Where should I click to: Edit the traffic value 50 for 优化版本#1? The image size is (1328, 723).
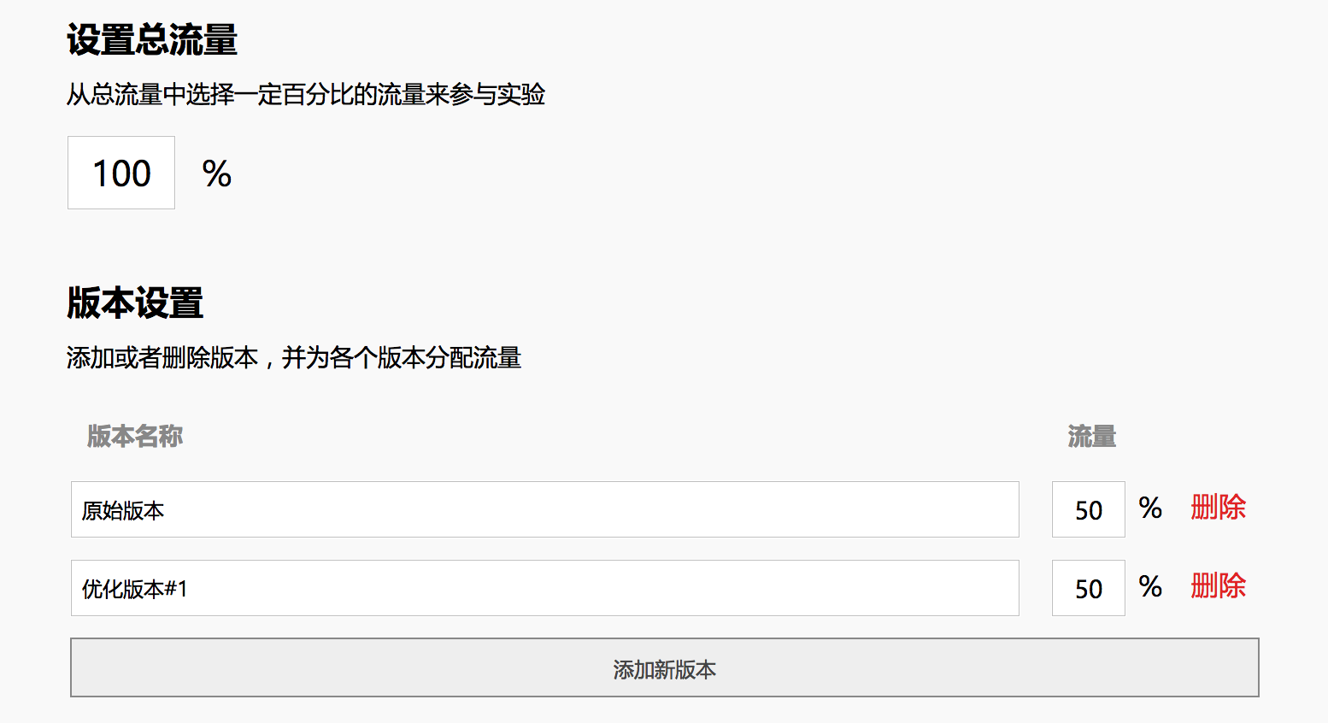(1089, 588)
